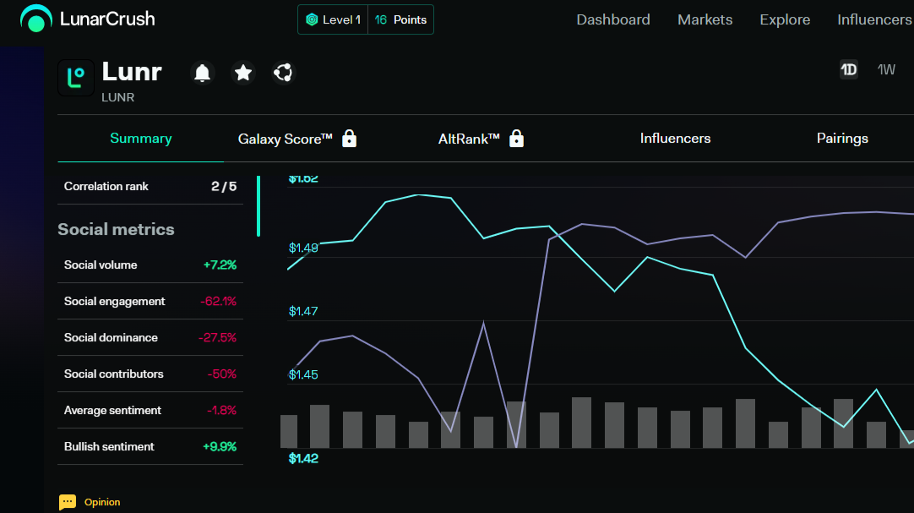Click the yellow Opinion chat icon
This screenshot has height=513, width=914.
click(67, 502)
